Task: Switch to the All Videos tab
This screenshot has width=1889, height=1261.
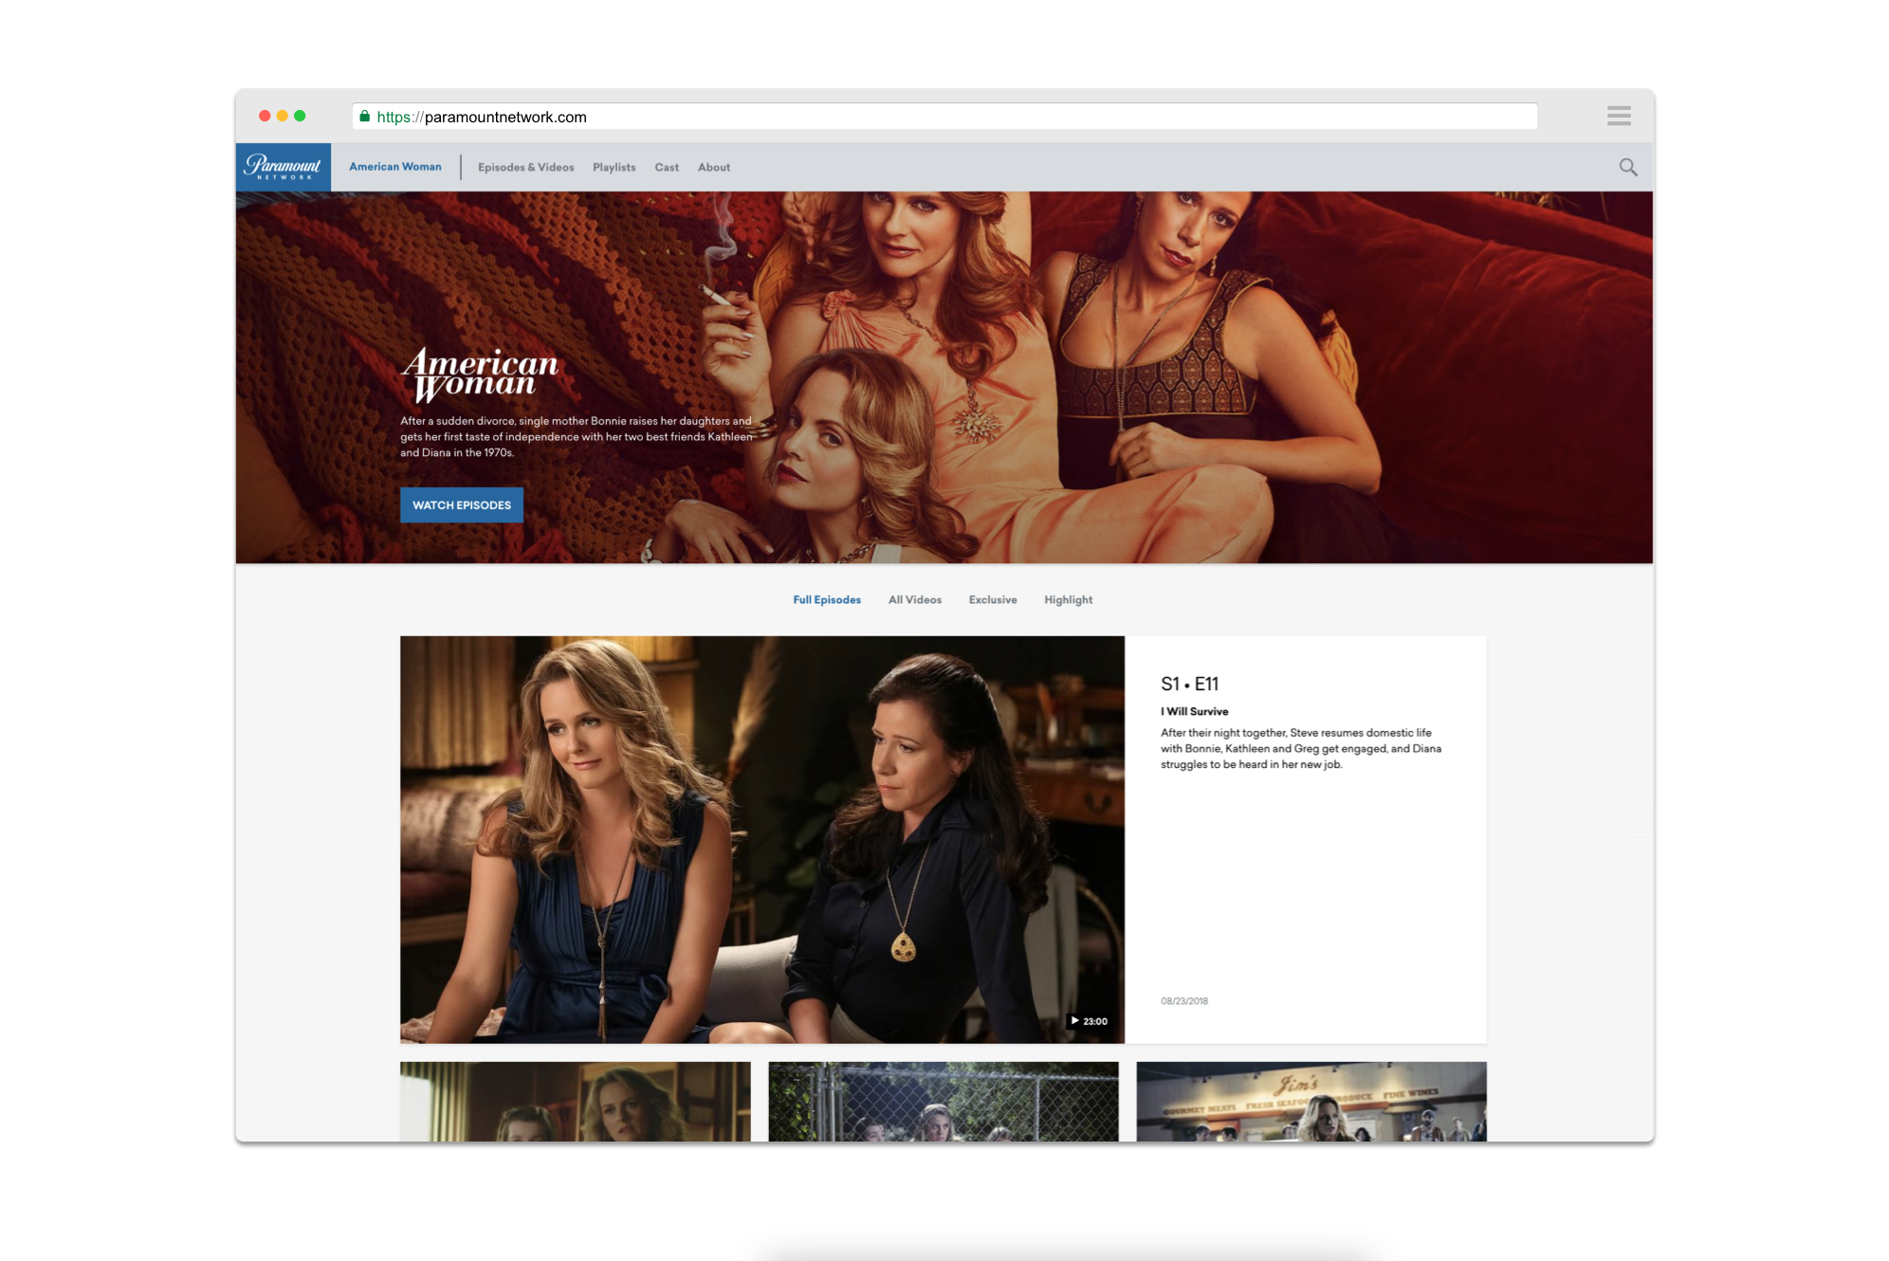Action: pos(914,600)
